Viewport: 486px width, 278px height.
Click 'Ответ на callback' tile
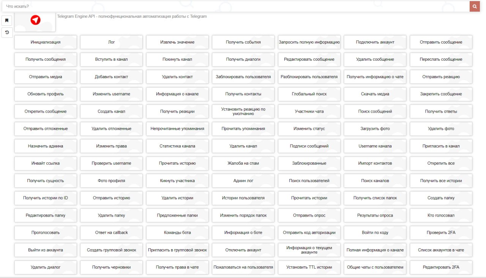click(112, 233)
